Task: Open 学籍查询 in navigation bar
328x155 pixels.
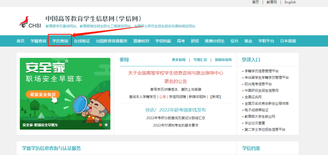Action: click(x=38, y=41)
